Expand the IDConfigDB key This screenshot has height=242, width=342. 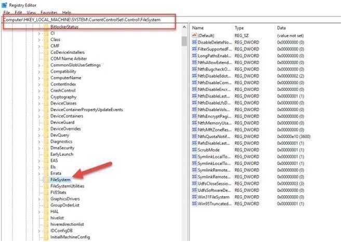[x=40, y=231]
